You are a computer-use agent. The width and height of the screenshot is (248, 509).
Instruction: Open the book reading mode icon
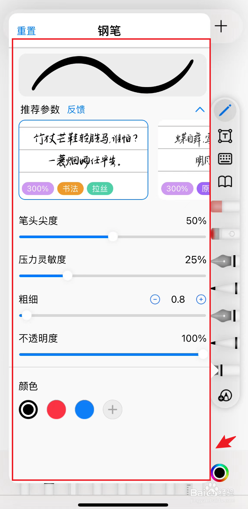[225, 181]
